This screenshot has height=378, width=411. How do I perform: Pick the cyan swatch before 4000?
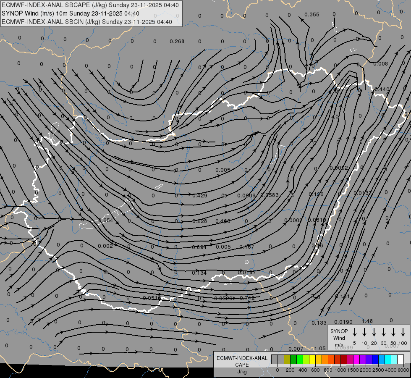pyautogui.click(x=388, y=359)
